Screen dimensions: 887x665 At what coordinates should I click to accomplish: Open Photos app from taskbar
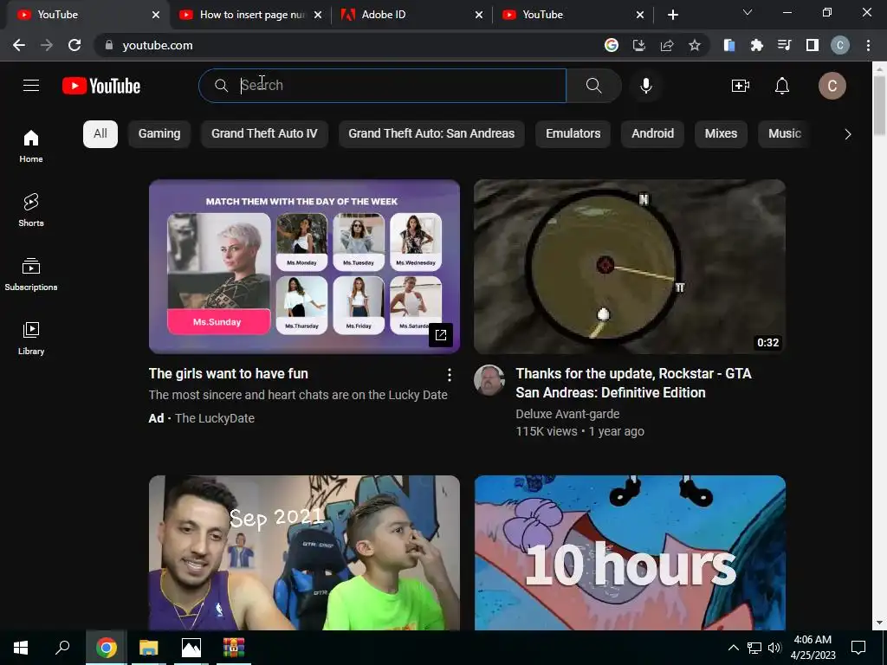click(191, 648)
